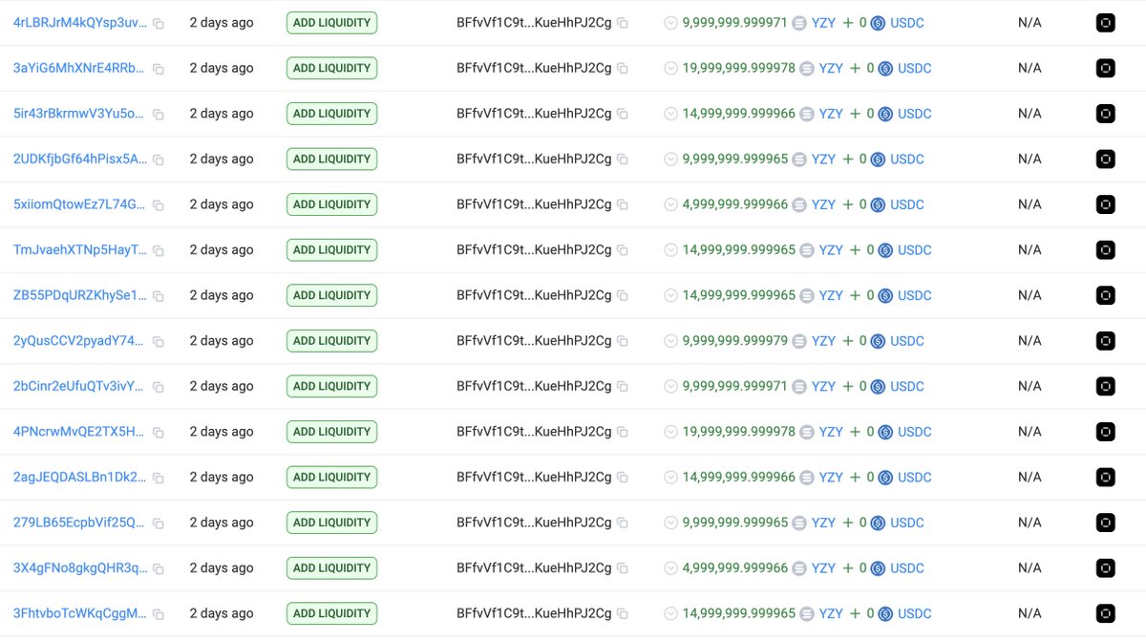Image resolution: width=1146 pixels, height=641 pixels.
Task: Open transaction 3FhtvboTcWKqCggM link
Action: click(80, 612)
